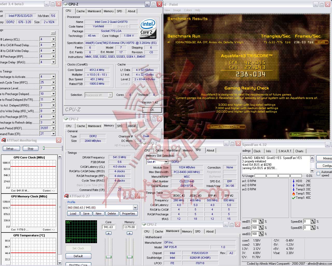
Task: Click the flame icon beside Temp1 55C
Action: pos(294,194)
